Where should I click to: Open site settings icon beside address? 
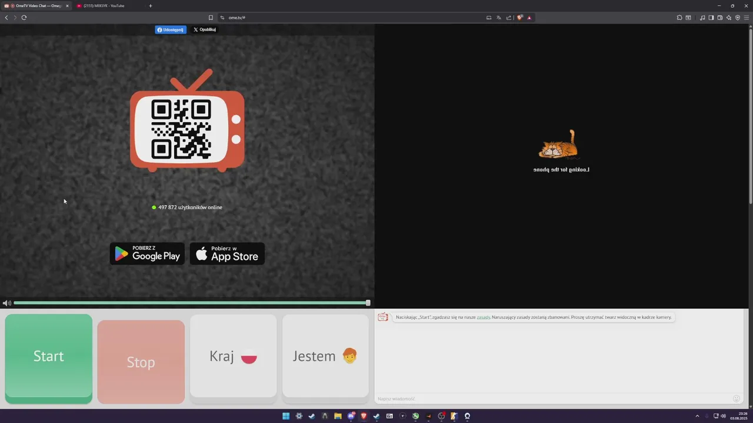click(222, 18)
